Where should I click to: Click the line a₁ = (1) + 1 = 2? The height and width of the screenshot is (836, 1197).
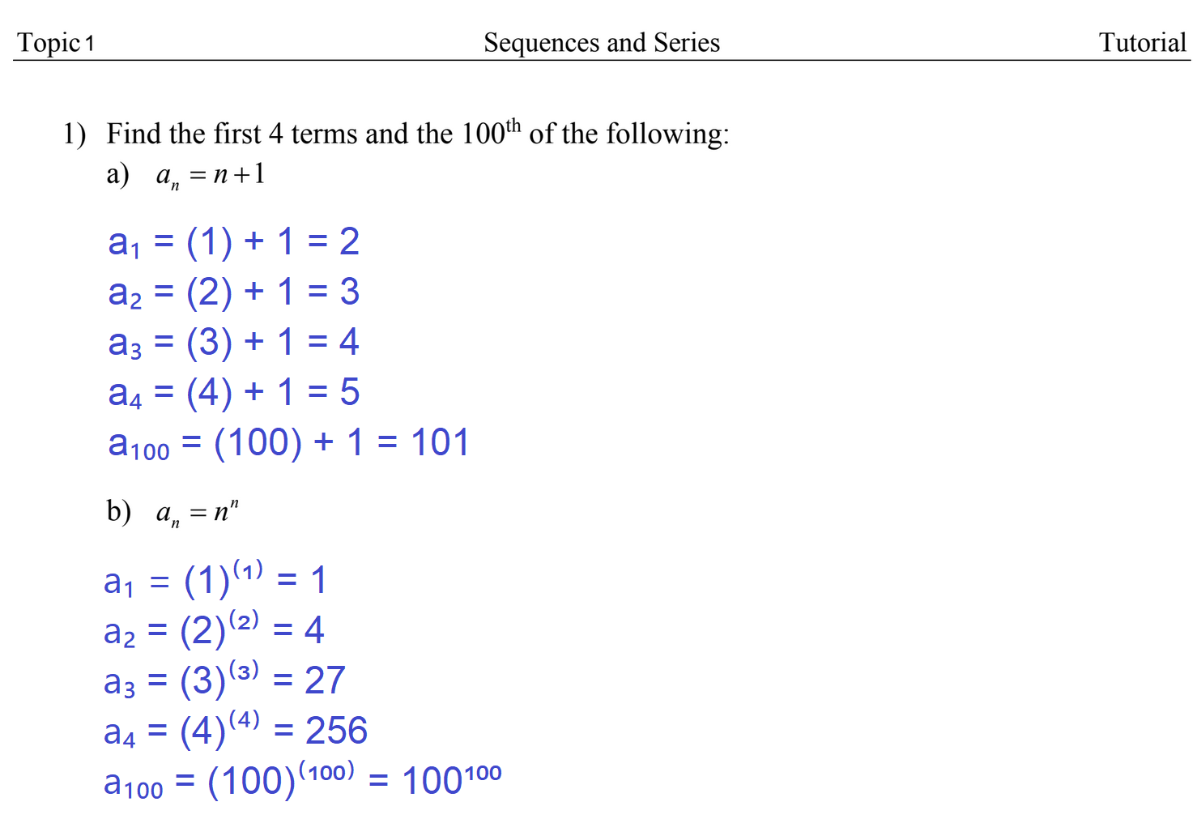point(233,242)
